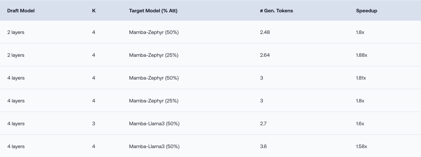Select the 1.58x speedup cell
The image size is (421, 157).
[361, 147]
